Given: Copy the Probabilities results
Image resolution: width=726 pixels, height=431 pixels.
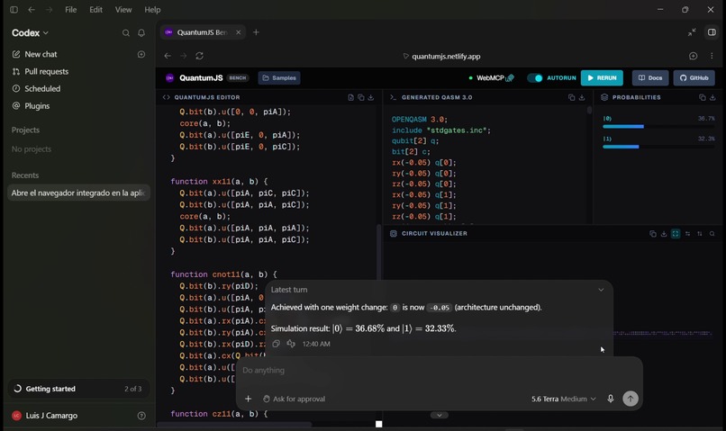Looking at the screenshot, I should pyautogui.click(x=702, y=97).
